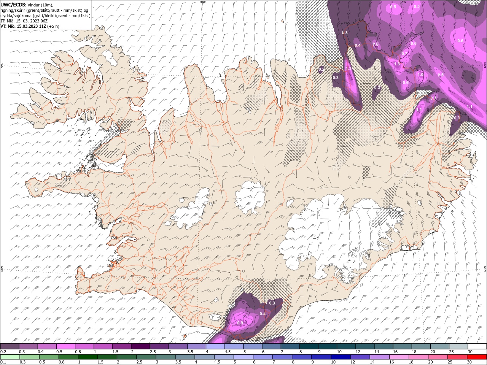Click snow legend swatch between 10 and 12

(x=347, y=346)
